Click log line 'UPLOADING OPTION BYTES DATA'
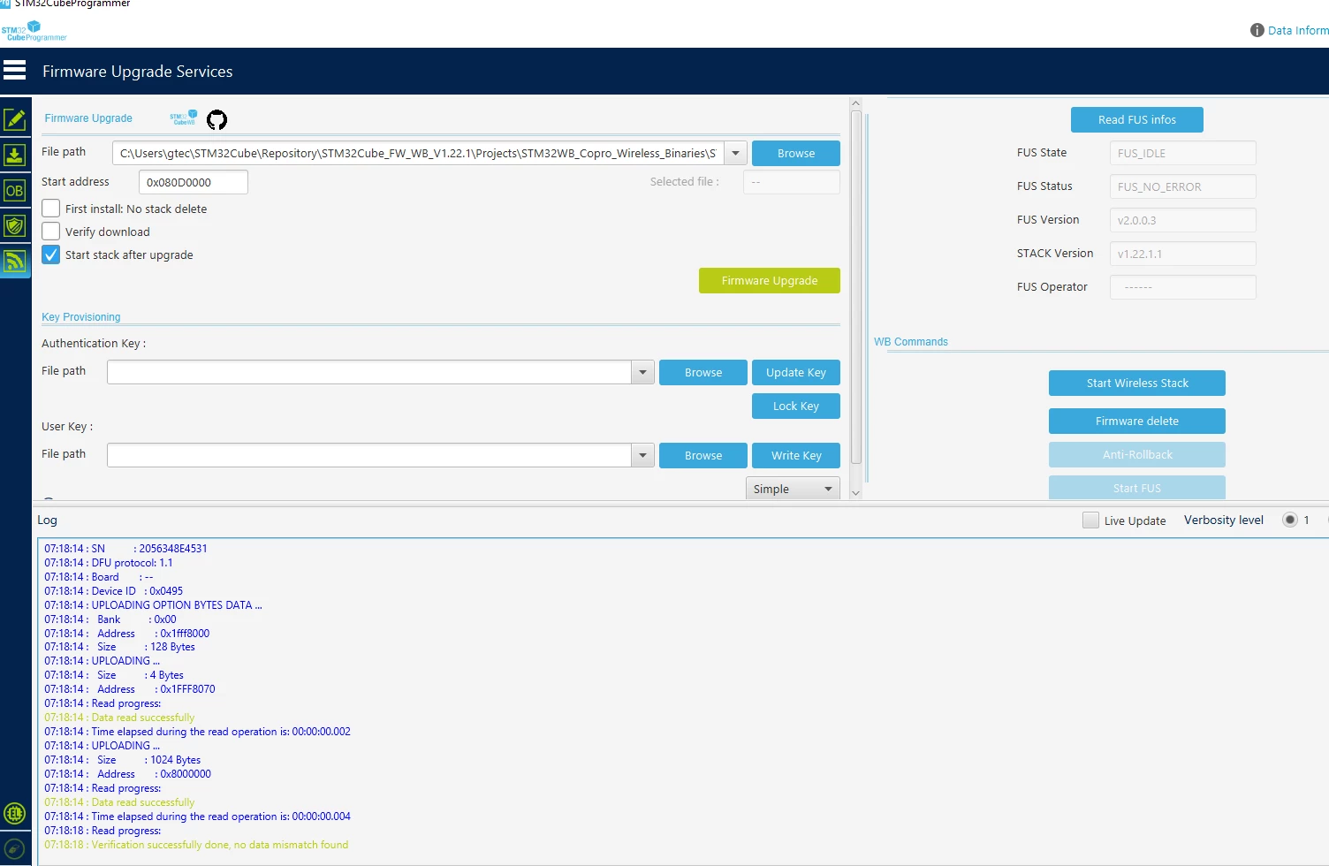Image resolution: width=1329 pixels, height=866 pixels. coord(153,605)
